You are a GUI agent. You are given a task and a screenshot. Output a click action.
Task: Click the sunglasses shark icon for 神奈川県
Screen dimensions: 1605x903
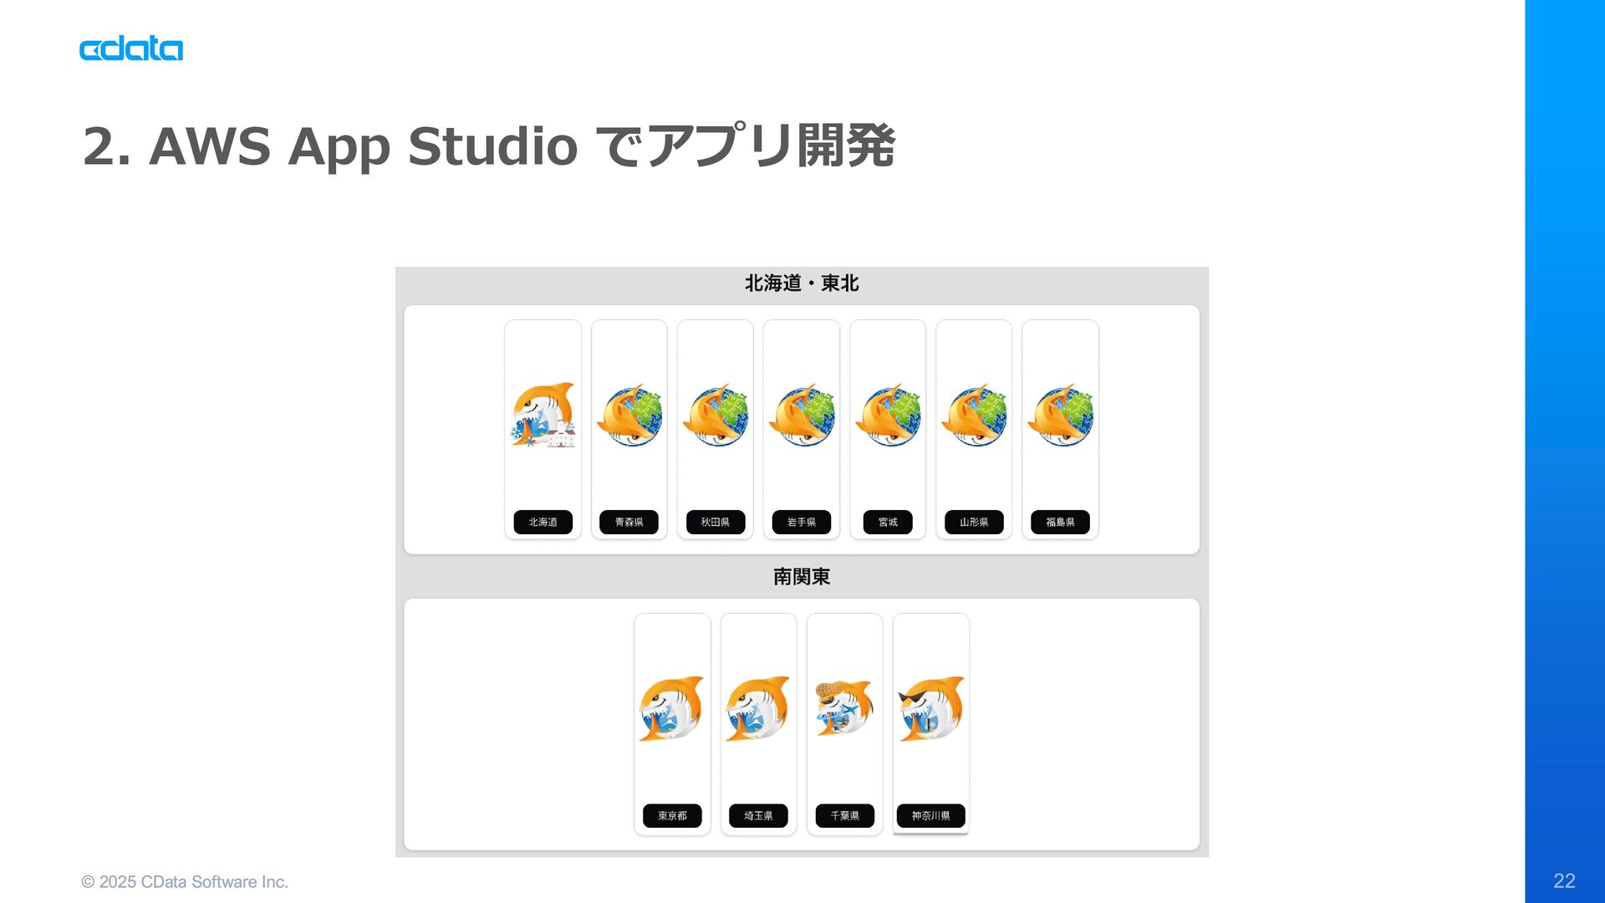click(931, 709)
